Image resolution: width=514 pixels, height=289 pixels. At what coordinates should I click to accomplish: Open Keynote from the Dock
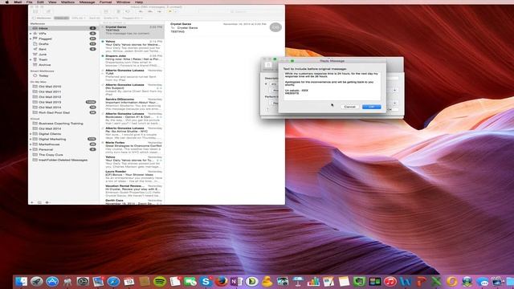[298, 282]
